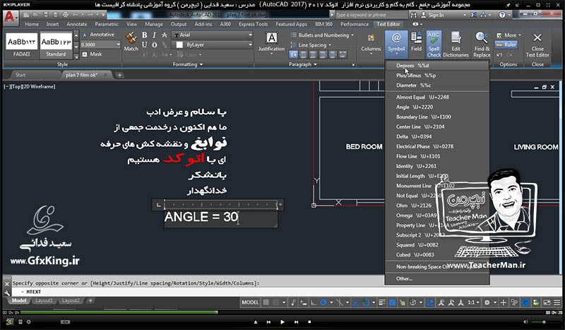The height and width of the screenshot is (330, 565).
Task: Select the Standard text style
Action: point(56,45)
